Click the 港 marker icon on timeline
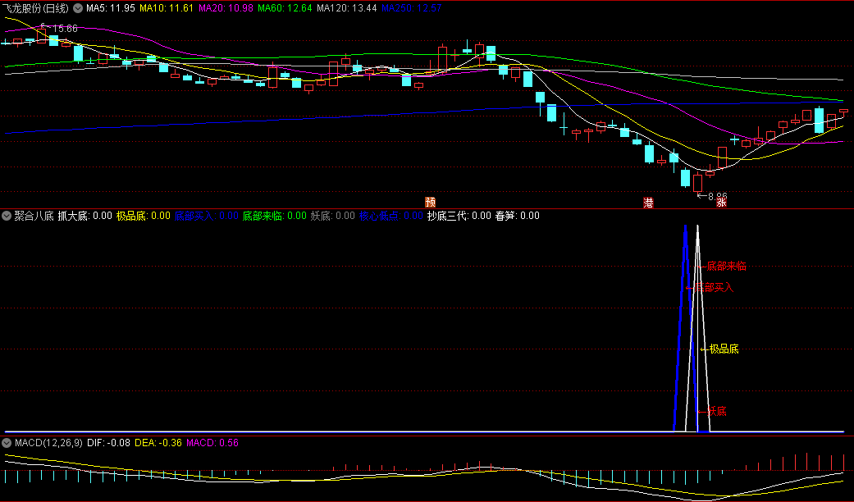Screen dimensions: 854x502 648,203
